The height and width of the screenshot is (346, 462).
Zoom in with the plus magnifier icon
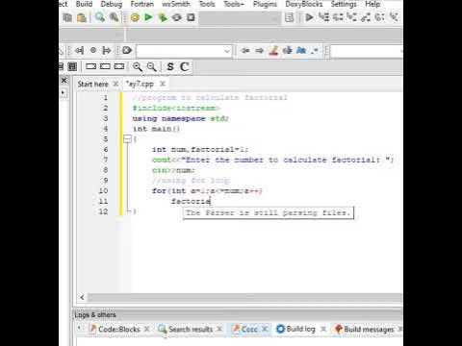pos(138,66)
